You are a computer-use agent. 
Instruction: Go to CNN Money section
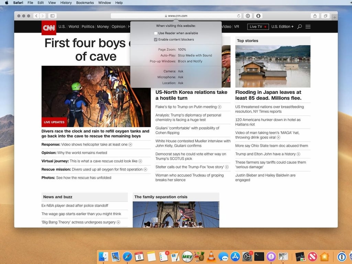click(103, 27)
